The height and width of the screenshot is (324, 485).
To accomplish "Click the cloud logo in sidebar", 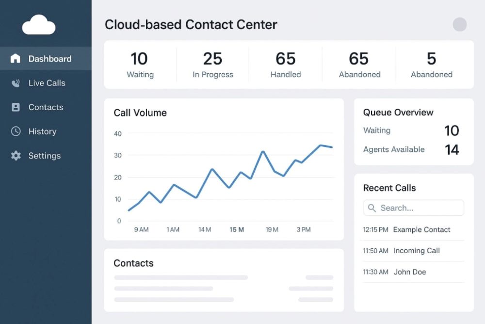I will tap(39, 24).
